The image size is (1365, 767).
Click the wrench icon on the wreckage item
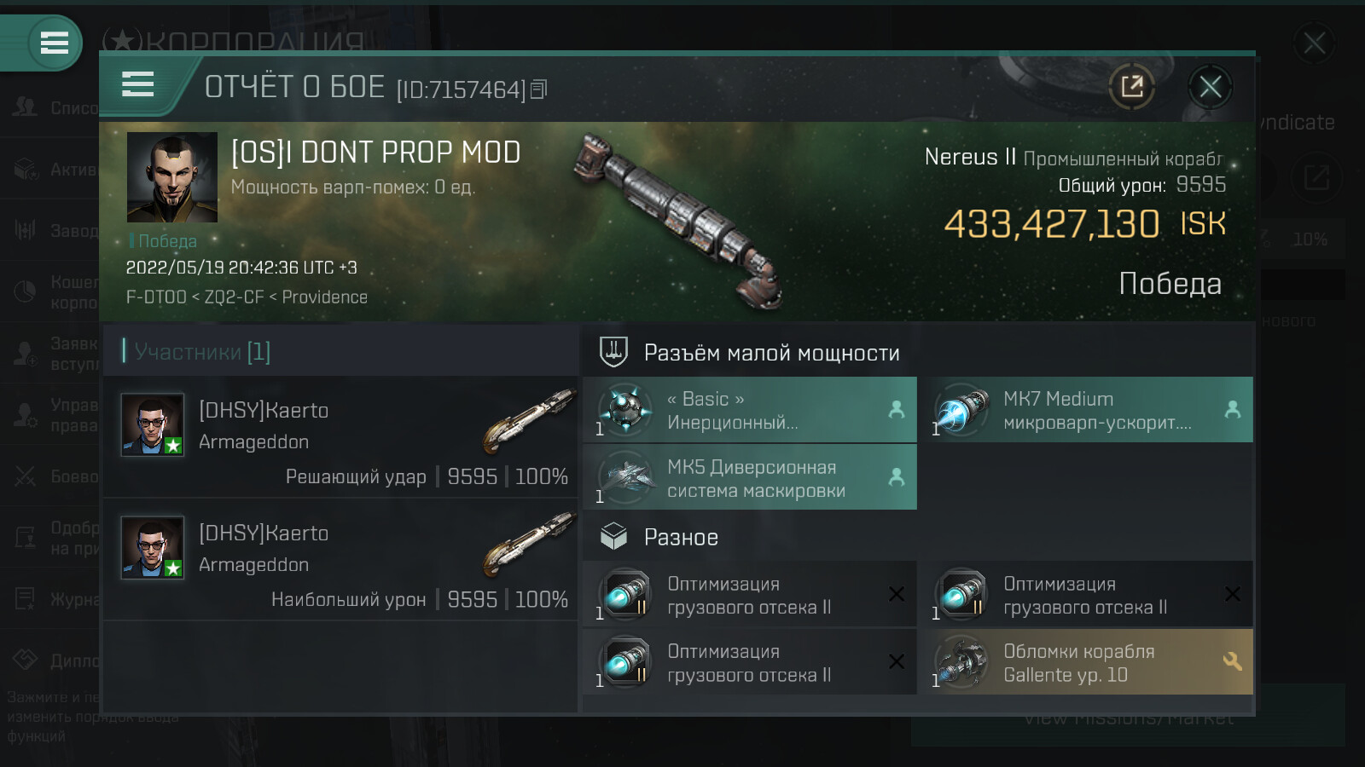tap(1232, 661)
